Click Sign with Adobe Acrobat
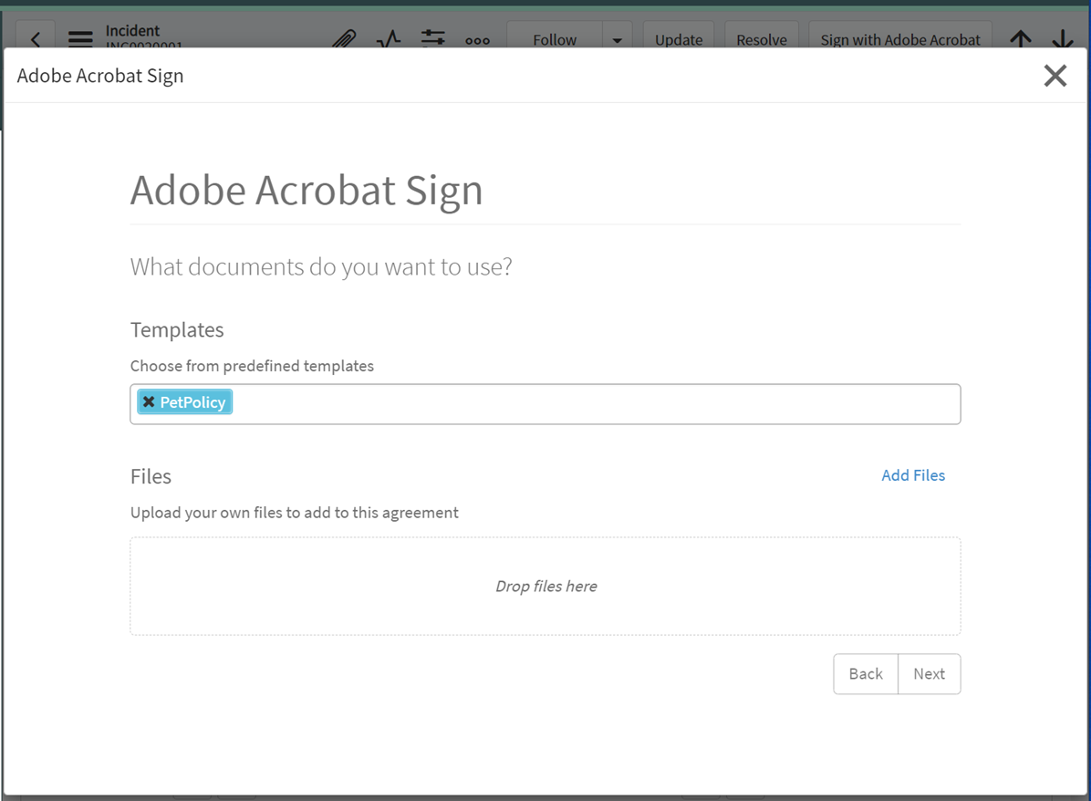This screenshot has width=1091, height=801. click(899, 39)
